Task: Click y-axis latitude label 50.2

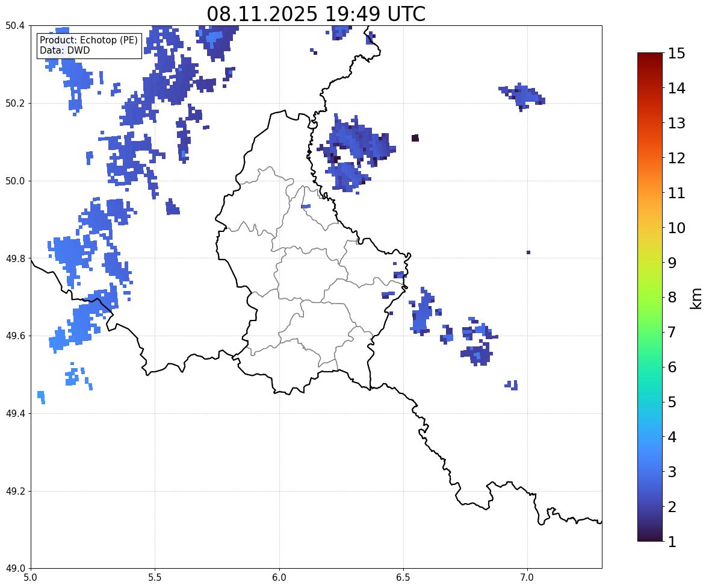Action: click(x=14, y=103)
